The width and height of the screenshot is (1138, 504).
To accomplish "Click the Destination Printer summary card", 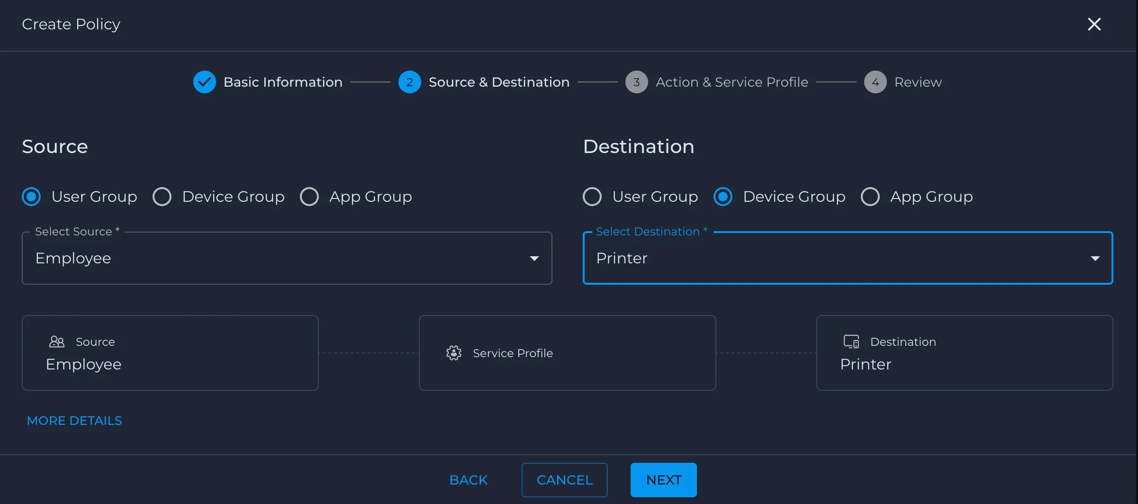I will click(x=965, y=353).
